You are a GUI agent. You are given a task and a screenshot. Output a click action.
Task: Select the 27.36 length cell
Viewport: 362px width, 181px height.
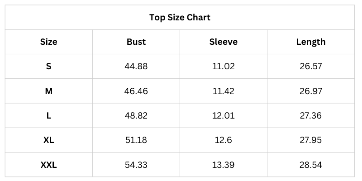point(311,115)
